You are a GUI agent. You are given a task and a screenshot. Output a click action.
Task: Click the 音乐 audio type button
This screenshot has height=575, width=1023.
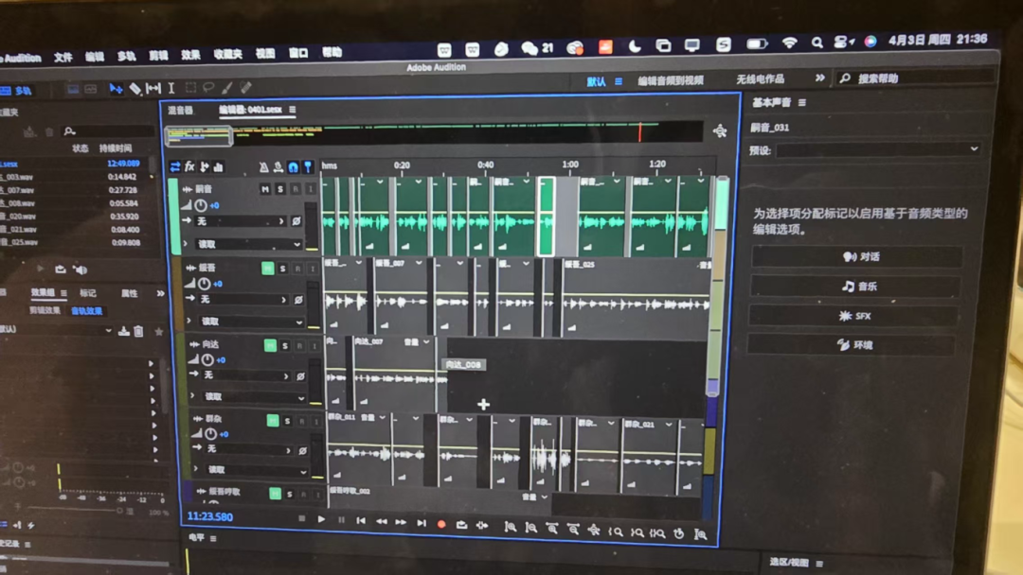(857, 286)
